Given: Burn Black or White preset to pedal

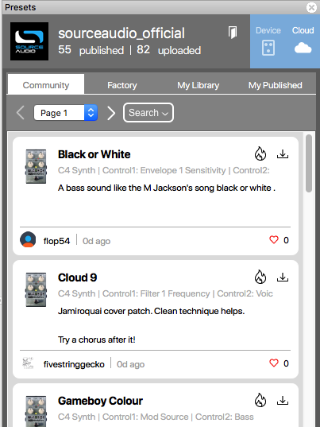Looking at the screenshot, I should pos(260,153).
